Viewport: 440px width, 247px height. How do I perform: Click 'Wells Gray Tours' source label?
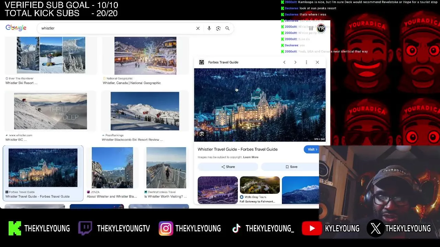[x=255, y=197]
